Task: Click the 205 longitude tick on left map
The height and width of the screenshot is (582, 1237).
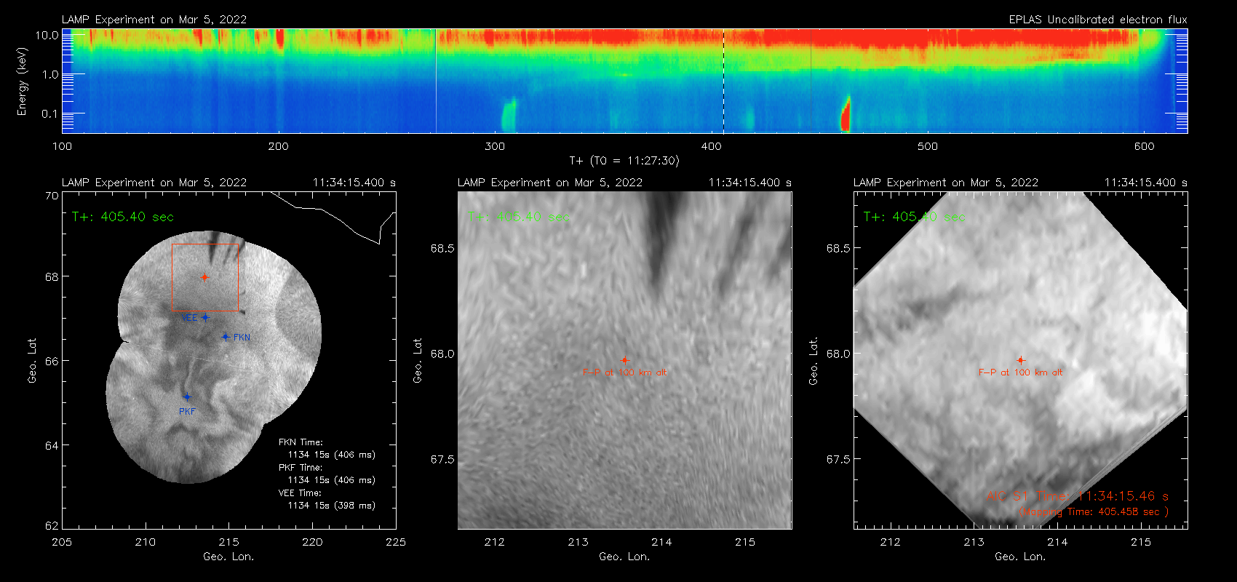Action: coord(62,542)
